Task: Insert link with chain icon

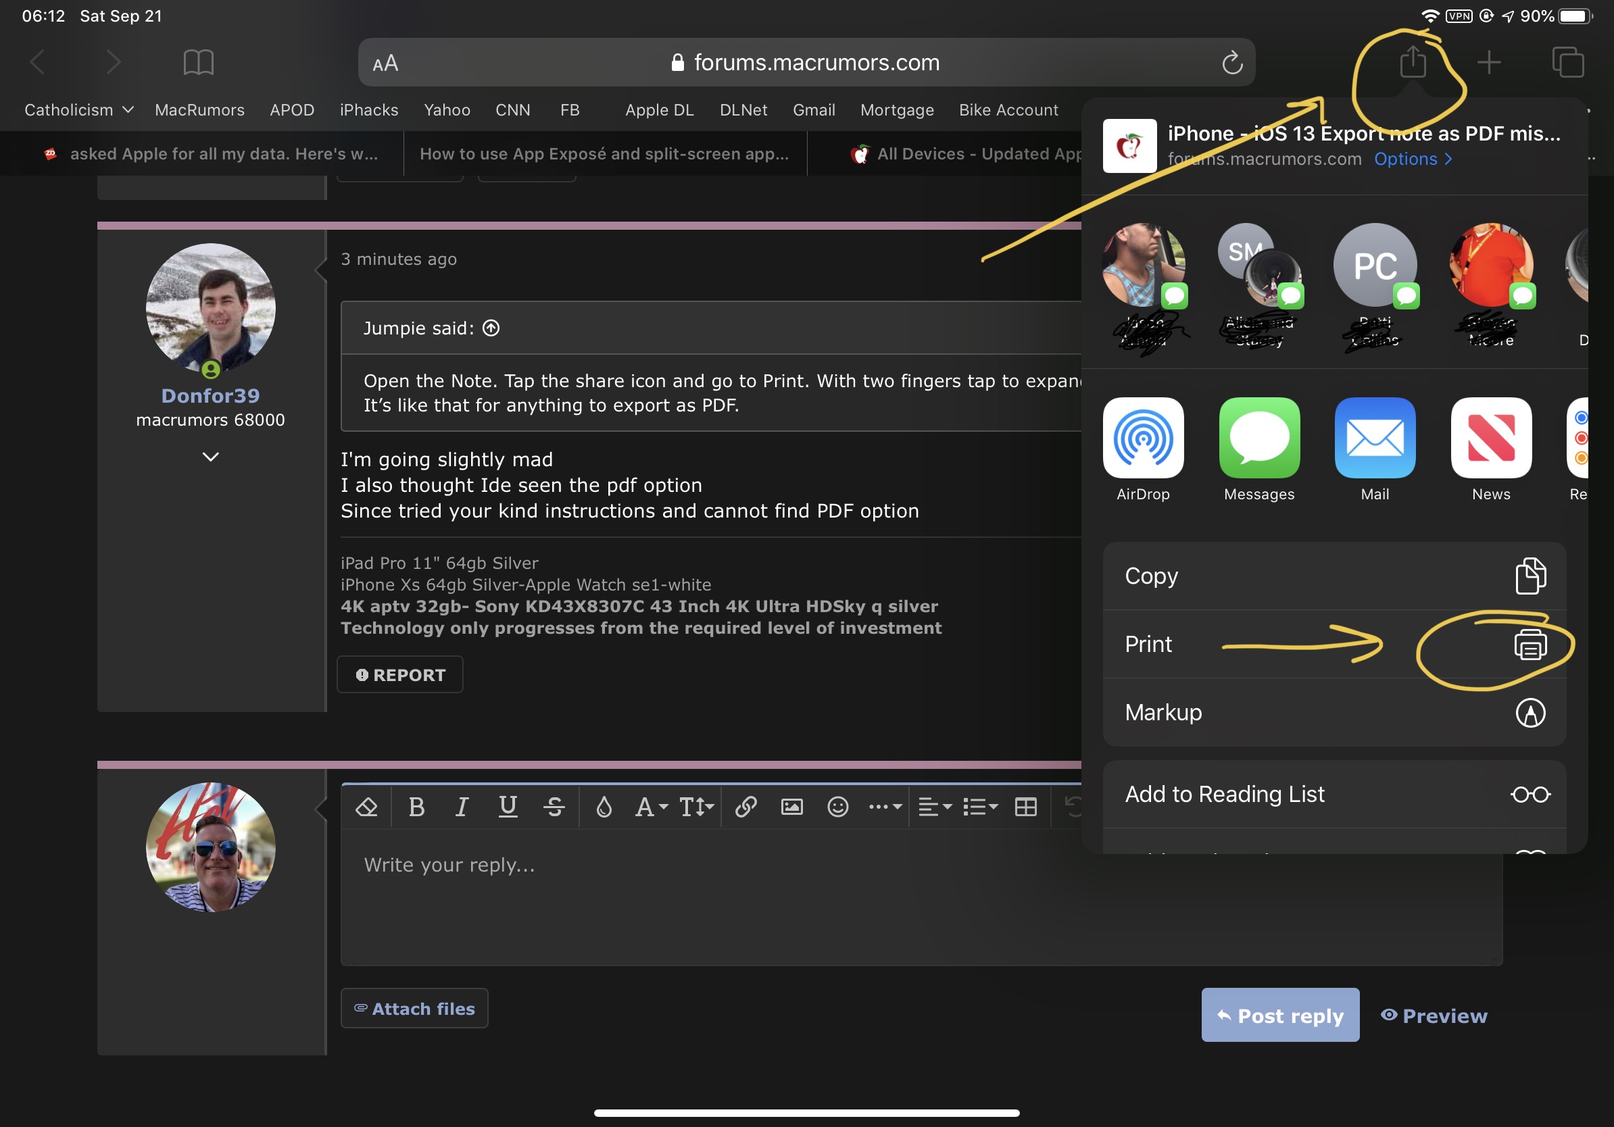Action: (x=746, y=807)
